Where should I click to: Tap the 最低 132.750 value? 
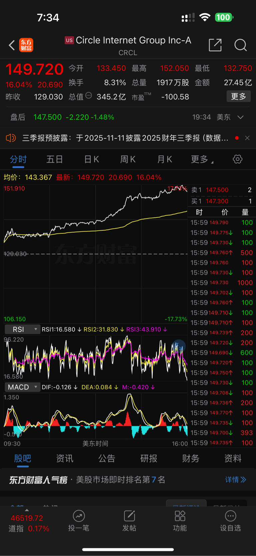point(238,68)
